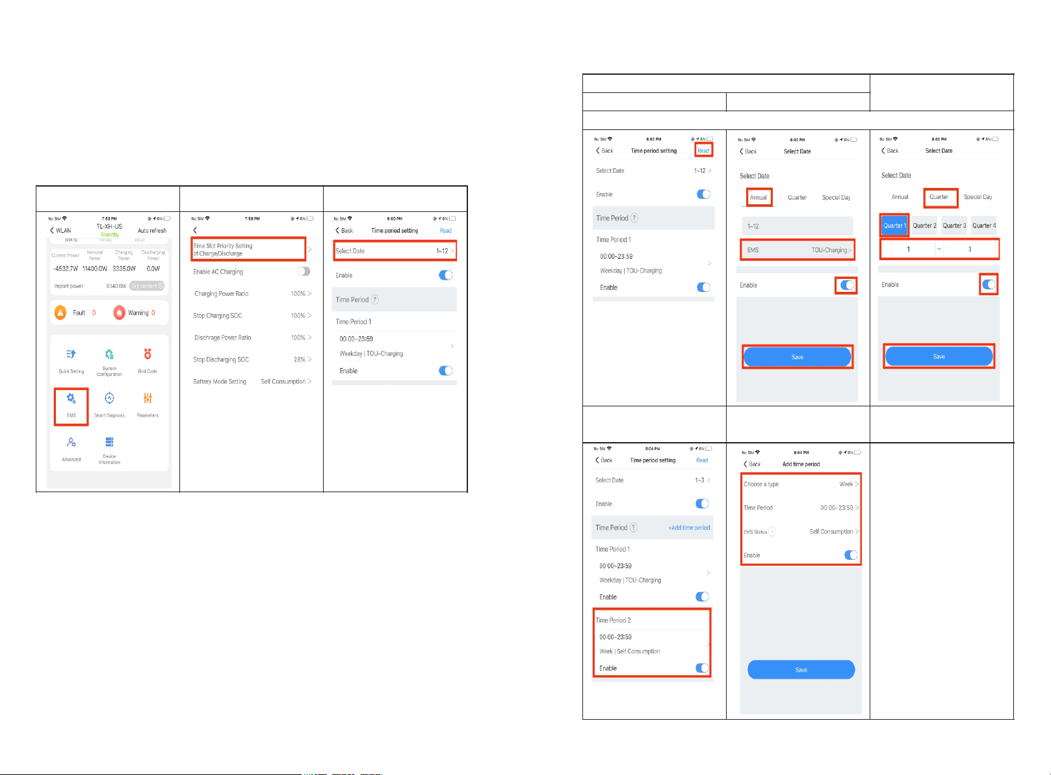Open Charging Power Ratio 100% row

252,294
